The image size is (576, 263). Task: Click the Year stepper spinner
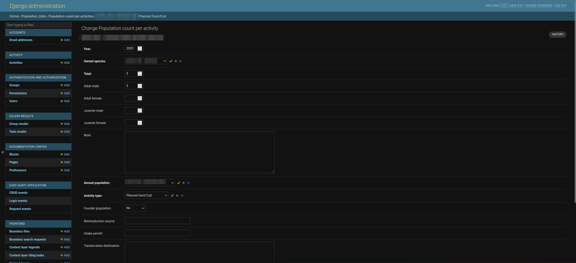tap(140, 49)
